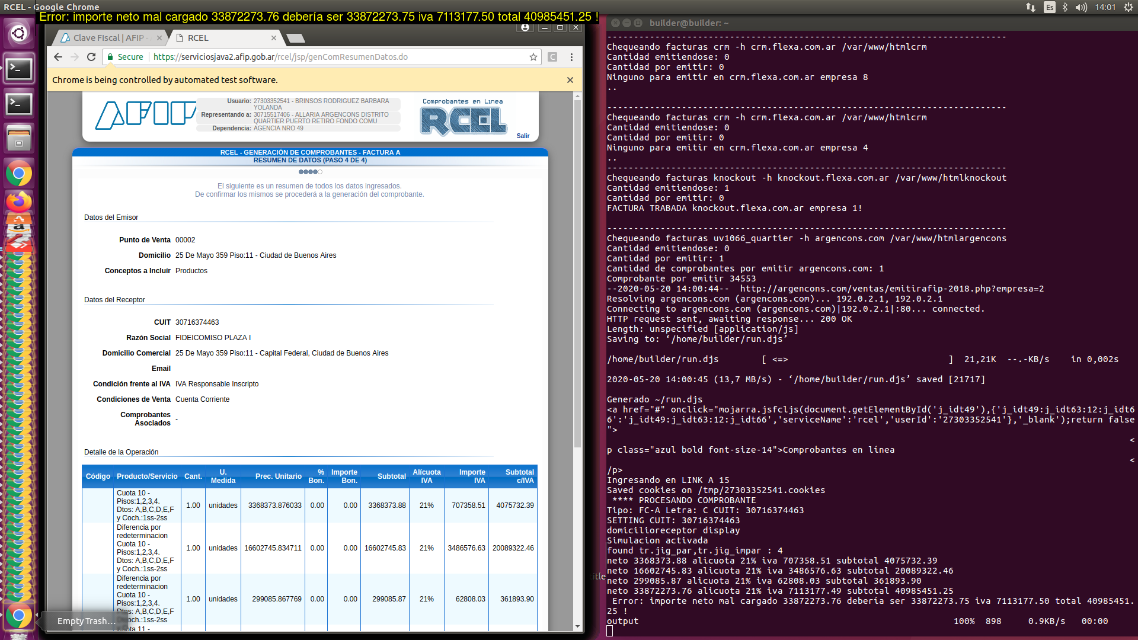Click the IVA Responsable Inscripto text
The width and height of the screenshot is (1138, 640).
click(217, 384)
